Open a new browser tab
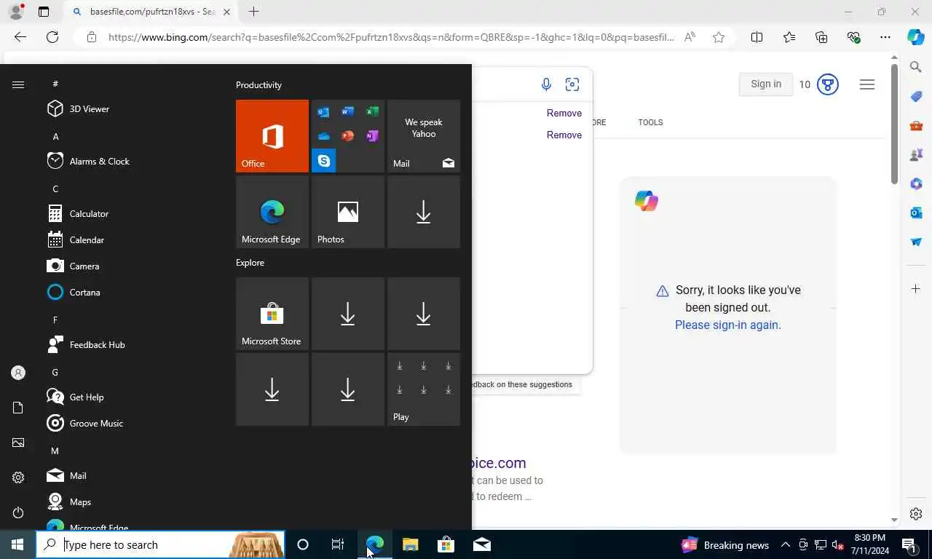 [x=253, y=12]
